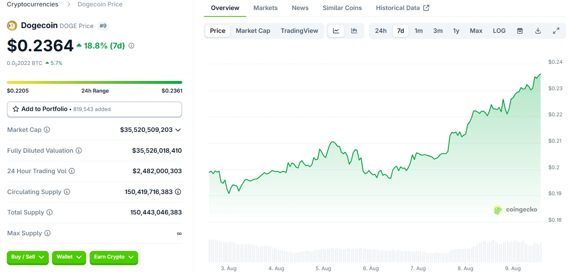Switch to the Markets tab
This screenshot has width=577, height=273.
(265, 8)
